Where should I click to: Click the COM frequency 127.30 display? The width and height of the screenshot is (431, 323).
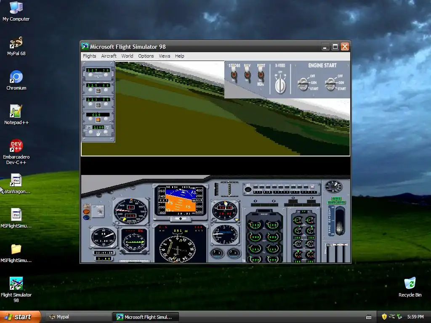[98, 70]
